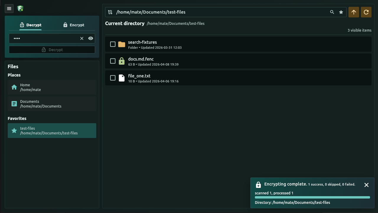Switch to the Encrypt tab
The image size is (378, 213).
74,25
